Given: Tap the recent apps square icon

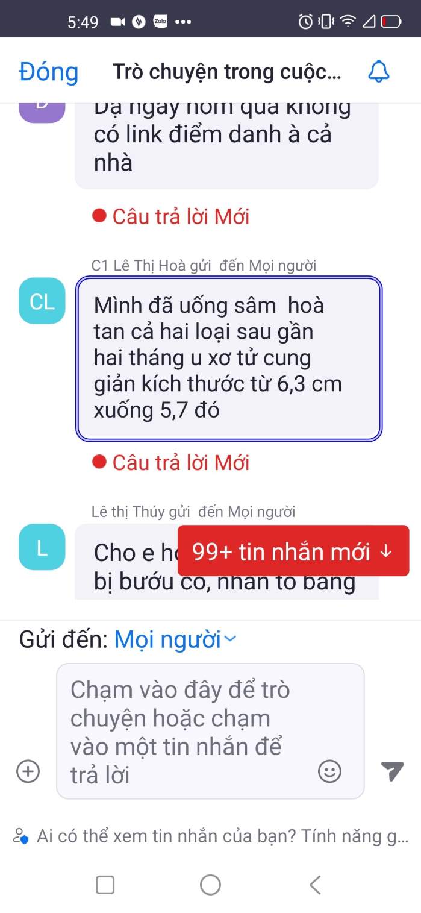Looking at the screenshot, I should 105,885.
